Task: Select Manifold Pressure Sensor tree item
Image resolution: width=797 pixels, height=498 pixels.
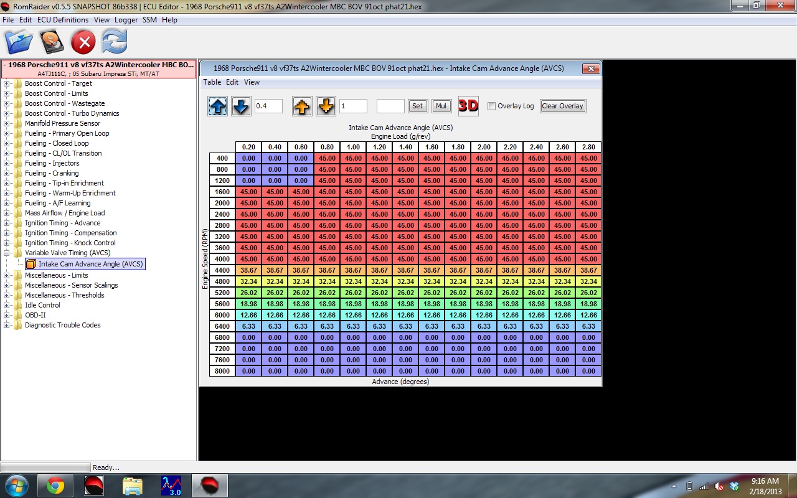Action: point(62,123)
